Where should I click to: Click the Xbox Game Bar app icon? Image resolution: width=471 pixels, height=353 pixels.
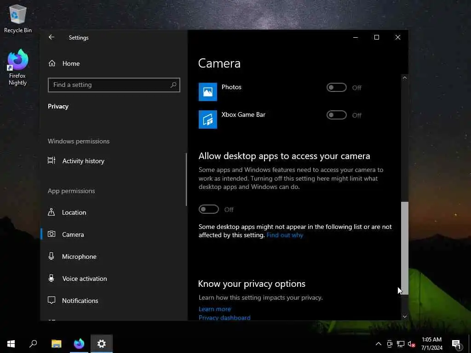tap(208, 120)
